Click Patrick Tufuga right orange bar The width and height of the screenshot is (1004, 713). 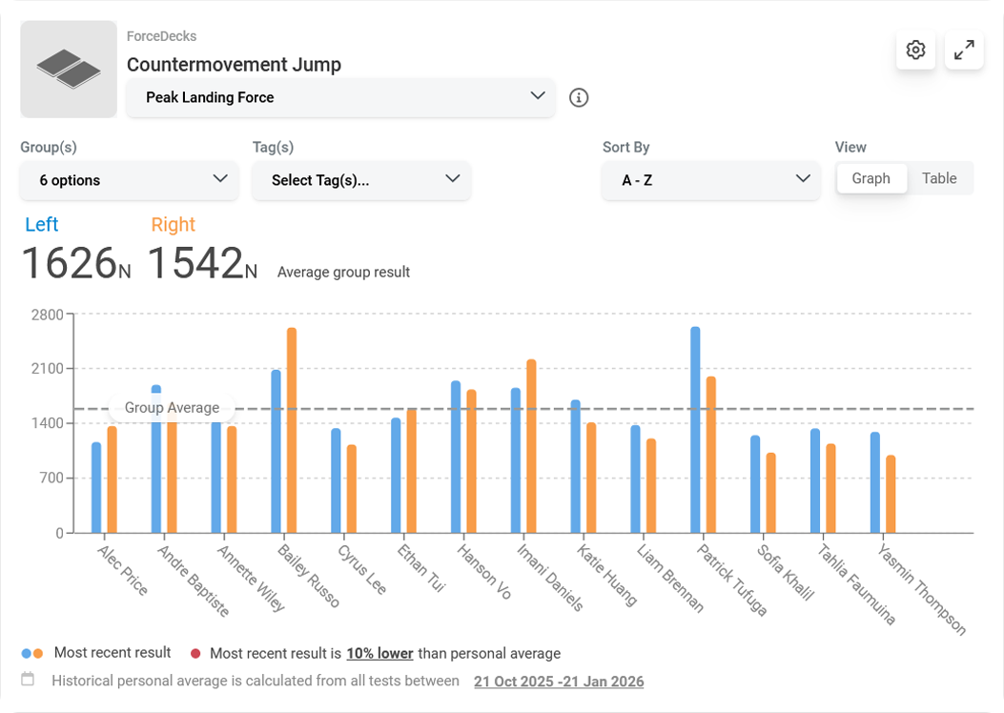point(711,455)
